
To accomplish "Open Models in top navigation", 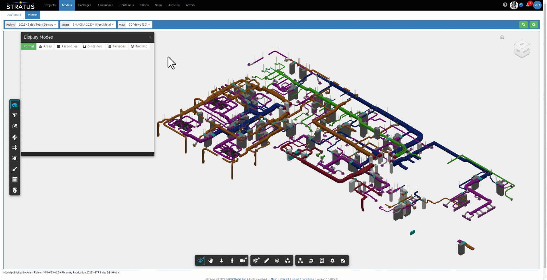I will [x=67, y=5].
